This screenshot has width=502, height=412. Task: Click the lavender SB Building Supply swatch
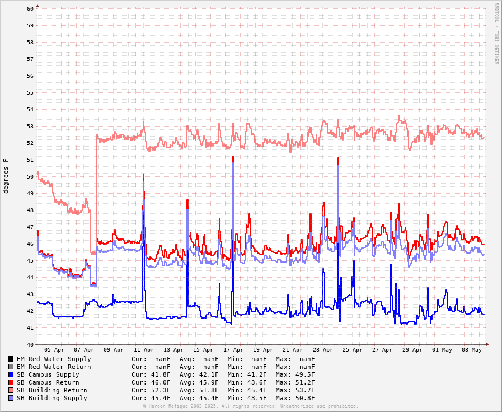(x=11, y=398)
